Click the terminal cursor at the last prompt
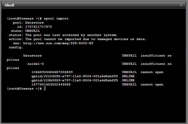This screenshot has height=124, width=188. pos(45,88)
